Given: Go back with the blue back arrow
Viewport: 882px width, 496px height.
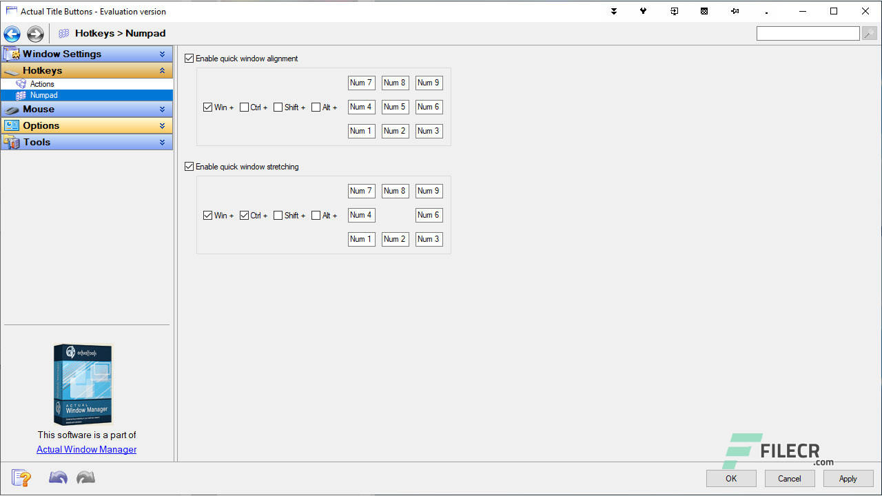Looking at the screenshot, I should click(12, 34).
